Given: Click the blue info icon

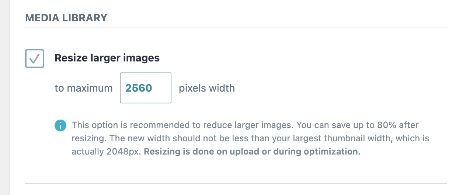Looking at the screenshot, I should pos(60,125).
